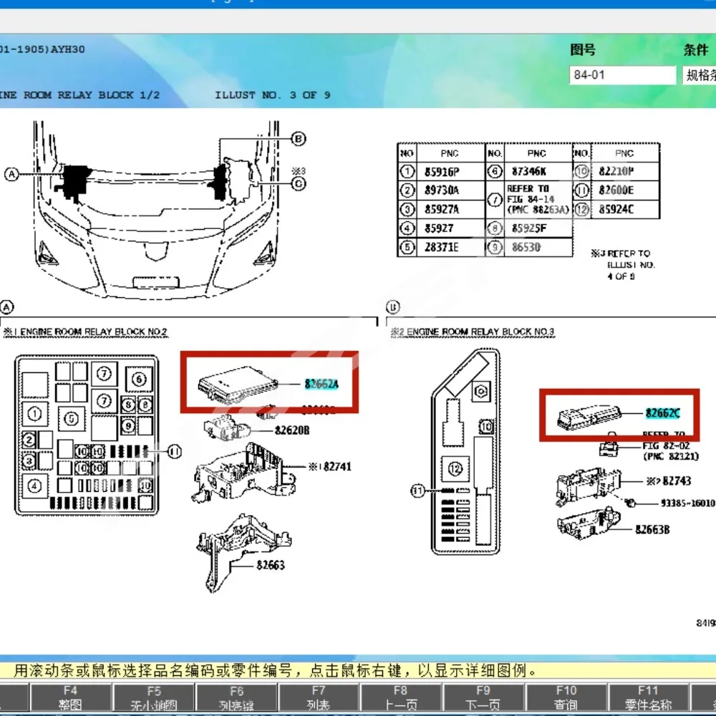Click PNC 87346K in the table
This screenshot has width=716, height=716.
[x=529, y=171]
